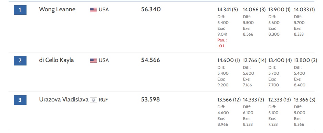Click the USA flag beside di Cello Kayla
The height and width of the screenshot is (133, 323).
93,60
